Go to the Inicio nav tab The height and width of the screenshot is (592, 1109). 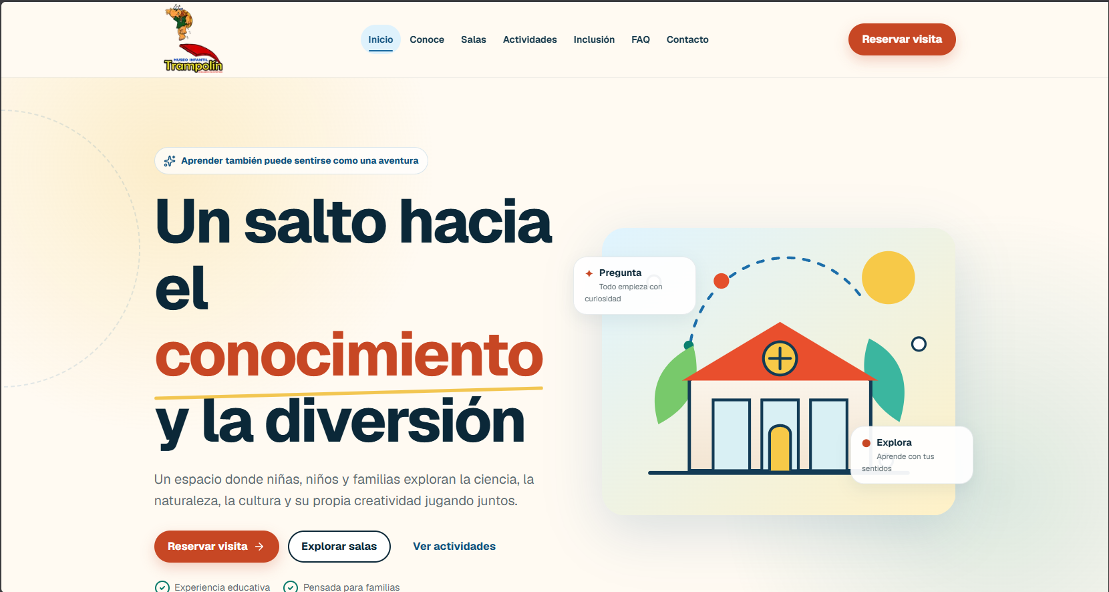[381, 39]
